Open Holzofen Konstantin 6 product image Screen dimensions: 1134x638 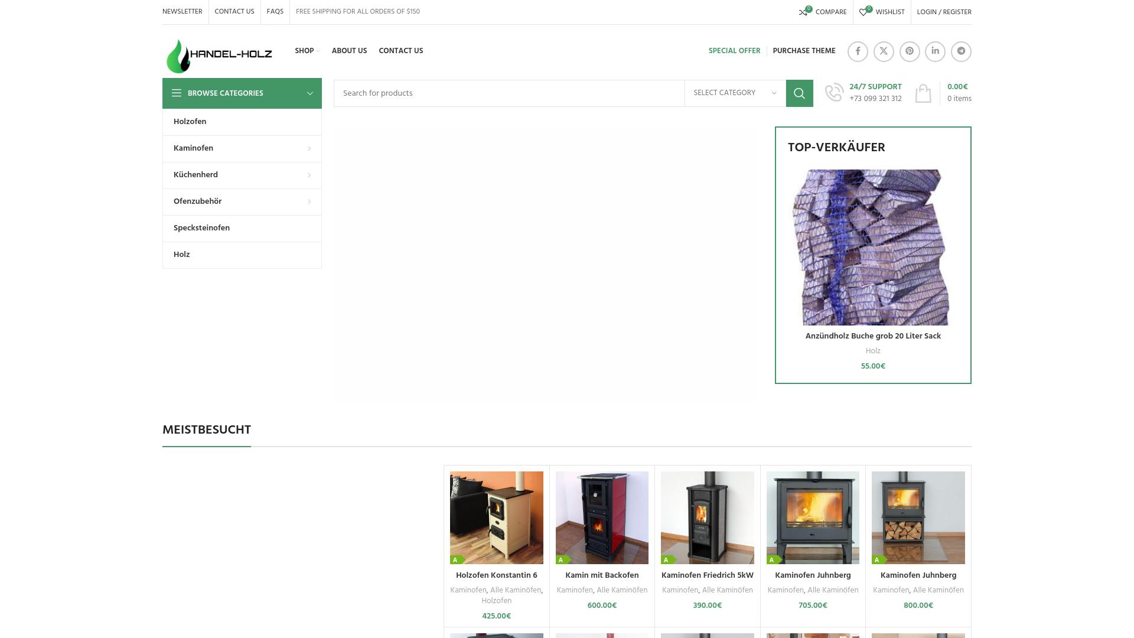(x=496, y=517)
